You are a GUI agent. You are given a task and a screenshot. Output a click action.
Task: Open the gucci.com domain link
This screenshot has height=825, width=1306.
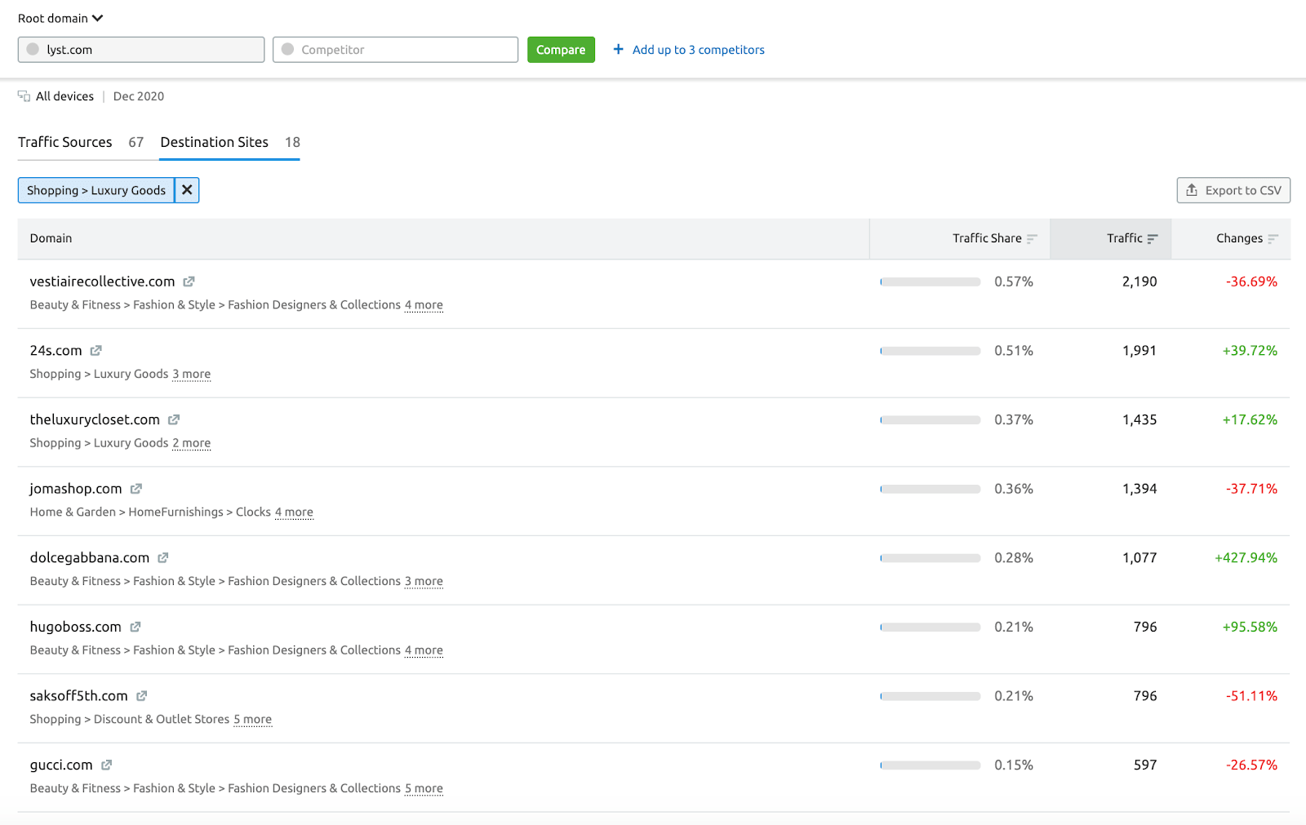pos(61,765)
